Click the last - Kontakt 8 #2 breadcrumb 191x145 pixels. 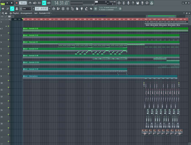click(42, 13)
